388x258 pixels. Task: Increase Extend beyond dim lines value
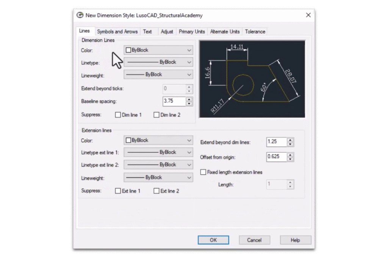pyautogui.click(x=290, y=140)
